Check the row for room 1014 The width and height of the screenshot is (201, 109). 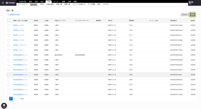pyautogui.click(x=9, y=25)
